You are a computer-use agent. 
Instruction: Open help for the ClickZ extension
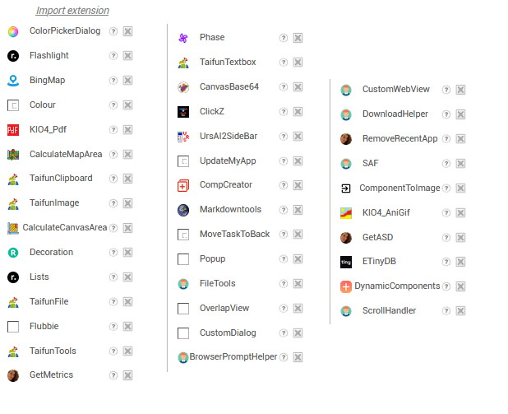coord(284,112)
